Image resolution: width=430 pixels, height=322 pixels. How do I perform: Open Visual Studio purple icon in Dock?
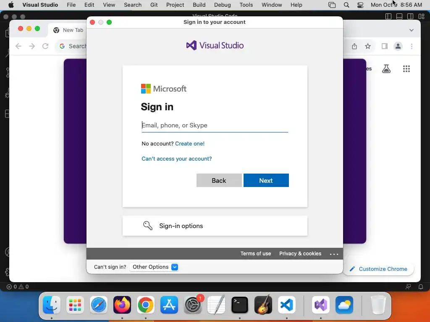tap(320, 305)
